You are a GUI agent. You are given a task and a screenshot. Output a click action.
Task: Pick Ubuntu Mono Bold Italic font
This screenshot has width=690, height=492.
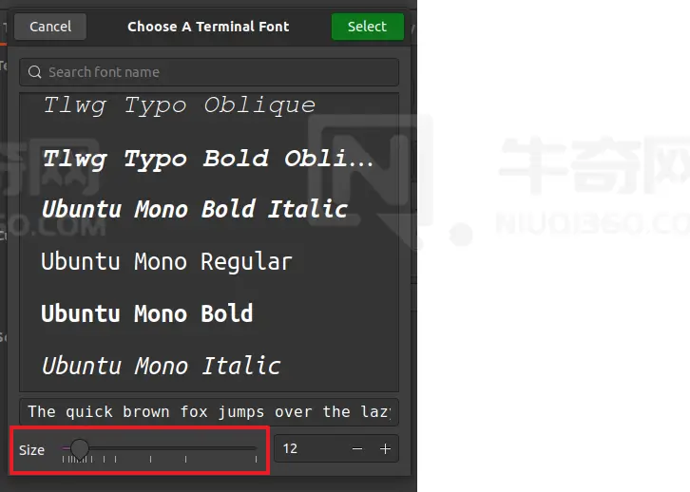[209, 209]
